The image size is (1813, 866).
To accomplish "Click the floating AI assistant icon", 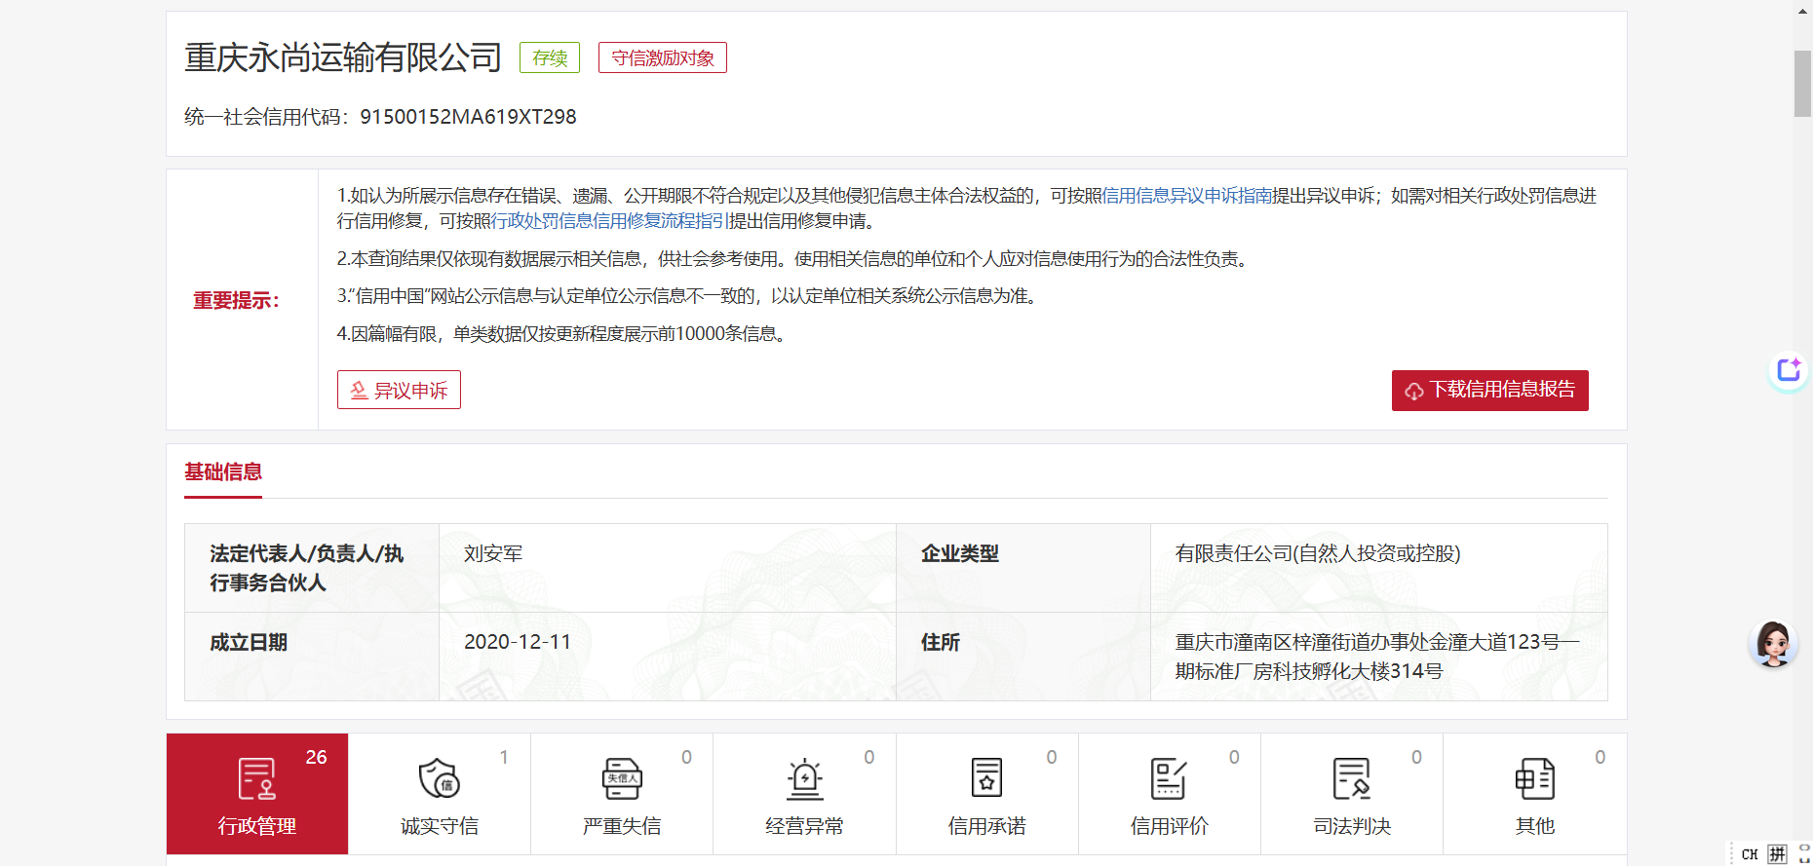I will tap(1789, 371).
